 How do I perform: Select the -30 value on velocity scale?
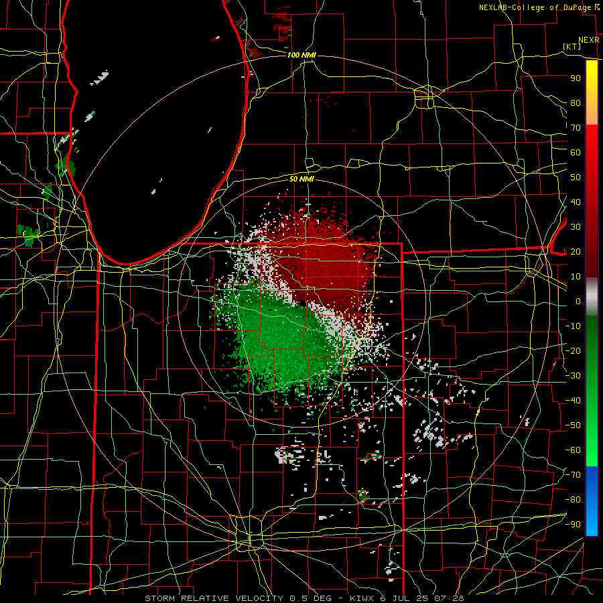(573, 376)
